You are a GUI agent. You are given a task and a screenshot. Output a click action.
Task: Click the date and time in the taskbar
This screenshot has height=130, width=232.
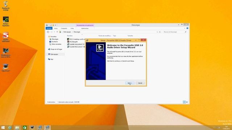click(x=226, y=127)
